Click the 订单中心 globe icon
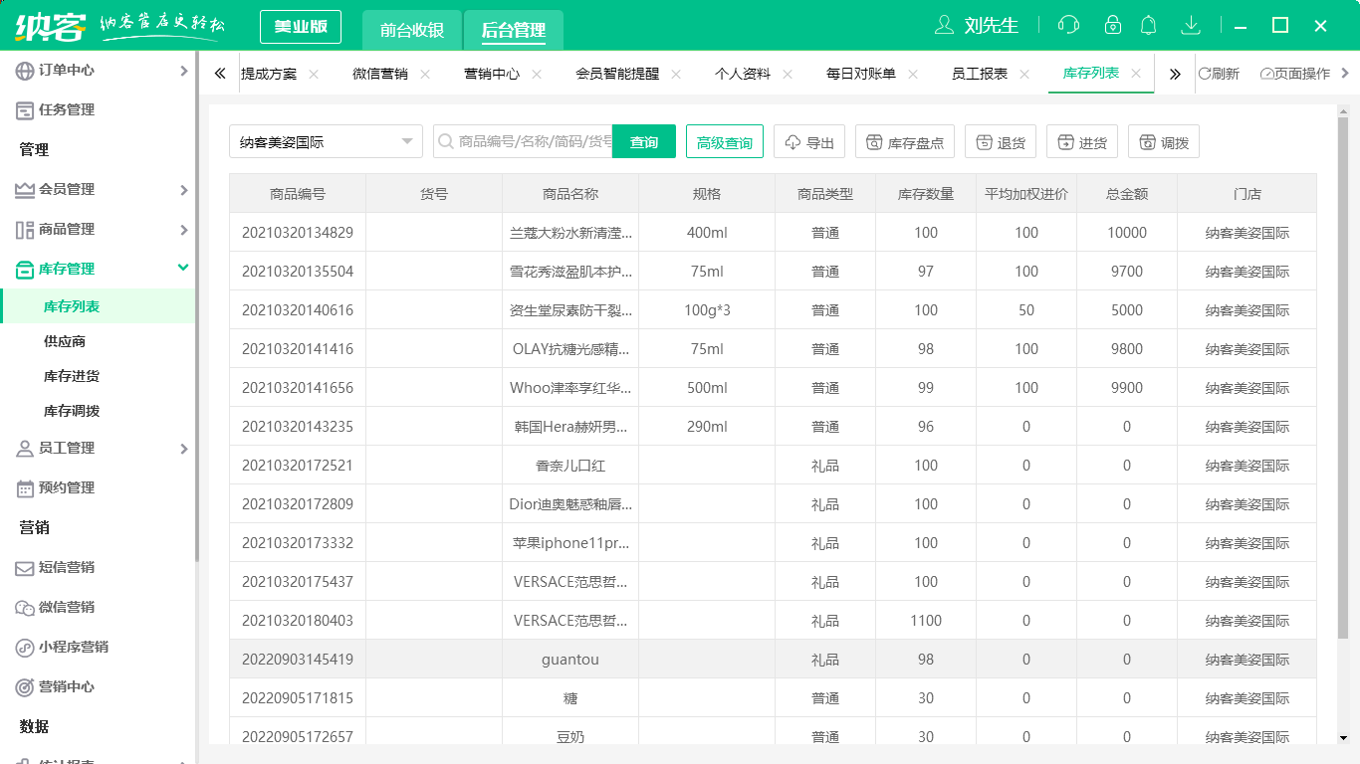This screenshot has width=1360, height=764. click(x=25, y=70)
